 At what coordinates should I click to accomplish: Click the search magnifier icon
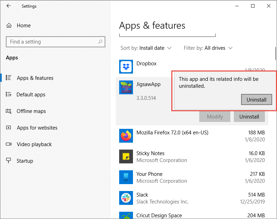pos(100,42)
